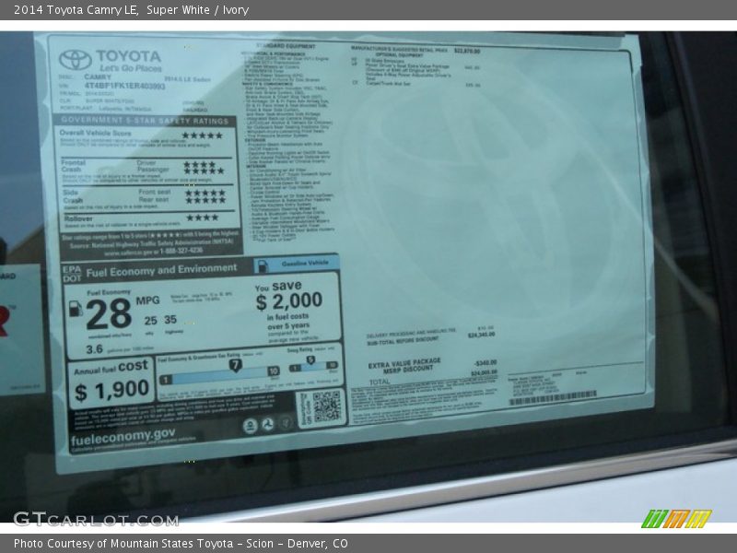The height and width of the screenshot is (553, 737).
Task: Click the Overall Vehicle Score star rating
Action: (202, 135)
